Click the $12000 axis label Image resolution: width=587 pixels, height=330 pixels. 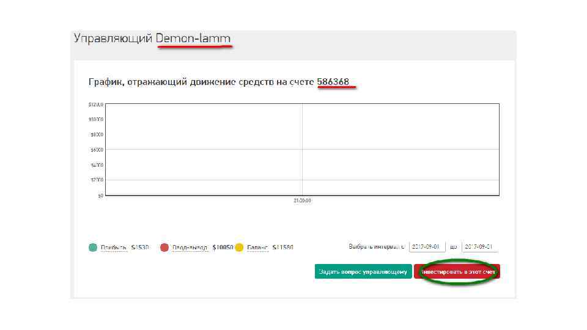(96, 105)
